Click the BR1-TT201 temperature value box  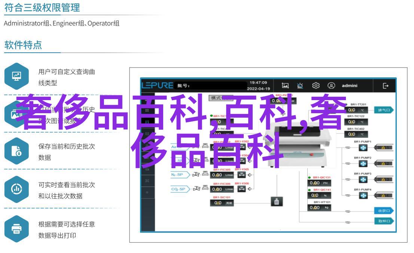pyautogui.click(x=356, y=110)
